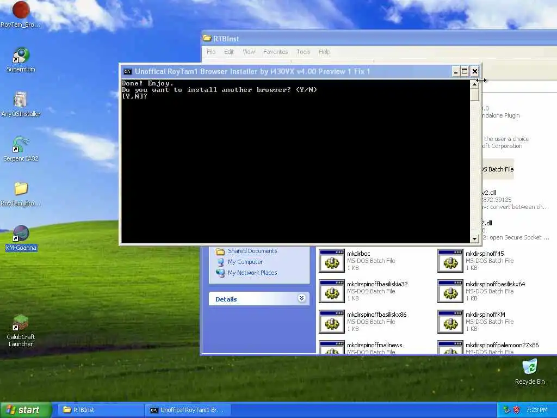The height and width of the screenshot is (418, 557).
Task: Click the RTBInst folder title bar icon
Action: (x=207, y=38)
